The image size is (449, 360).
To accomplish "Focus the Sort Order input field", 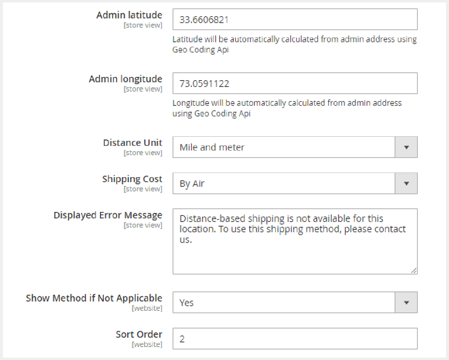I will tap(295, 339).
